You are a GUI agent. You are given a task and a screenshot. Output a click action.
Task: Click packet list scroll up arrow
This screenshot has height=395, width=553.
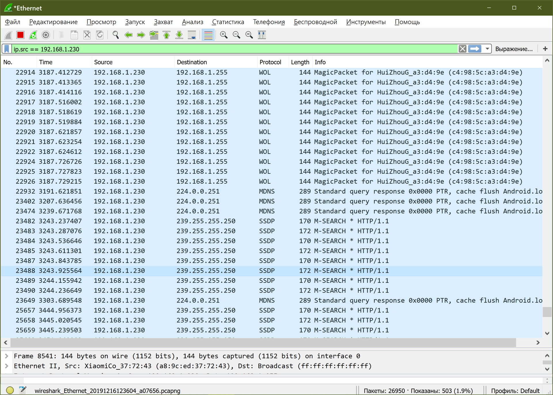click(x=547, y=61)
